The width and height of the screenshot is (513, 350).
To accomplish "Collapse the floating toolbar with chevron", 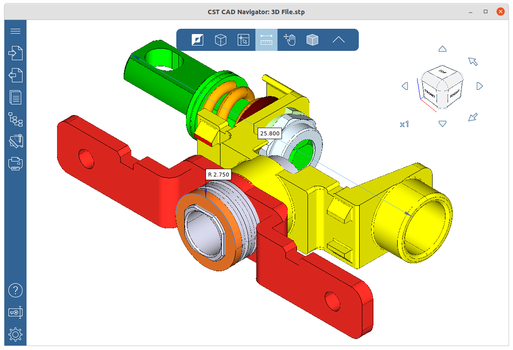I will point(339,39).
